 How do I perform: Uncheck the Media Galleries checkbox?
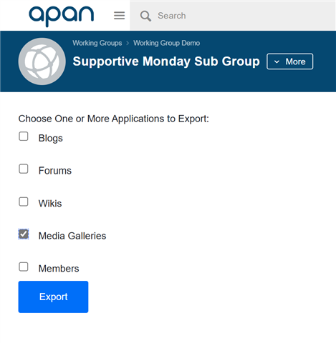coord(24,234)
